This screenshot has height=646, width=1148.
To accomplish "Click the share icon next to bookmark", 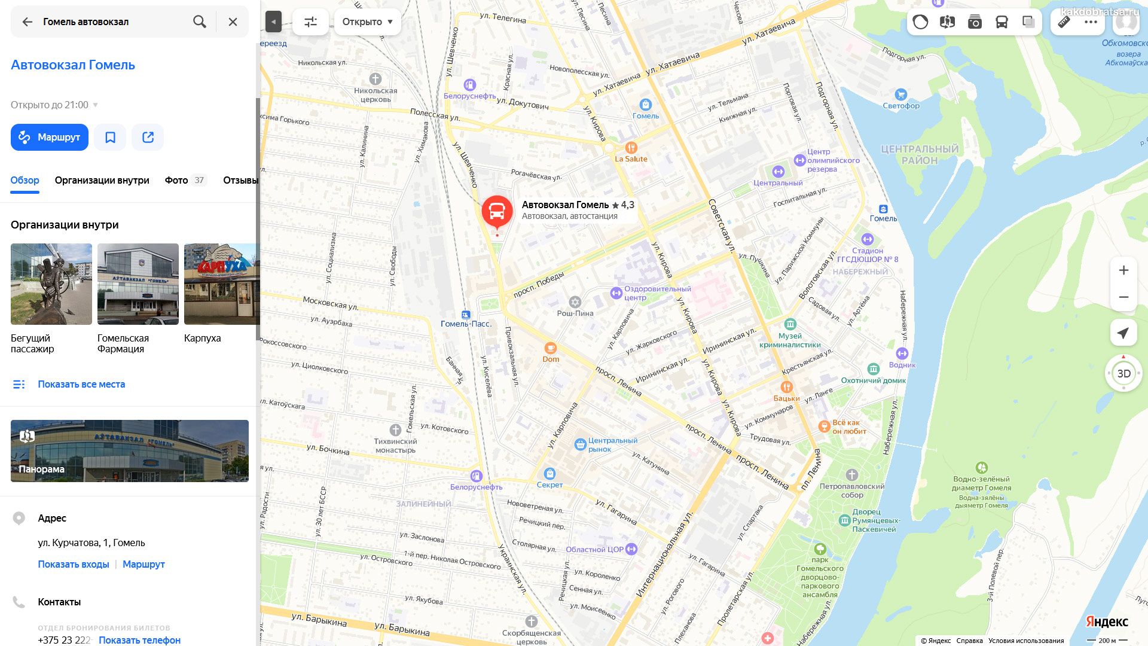I will click(148, 138).
